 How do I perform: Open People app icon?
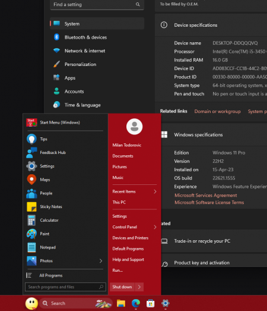(x=31, y=193)
